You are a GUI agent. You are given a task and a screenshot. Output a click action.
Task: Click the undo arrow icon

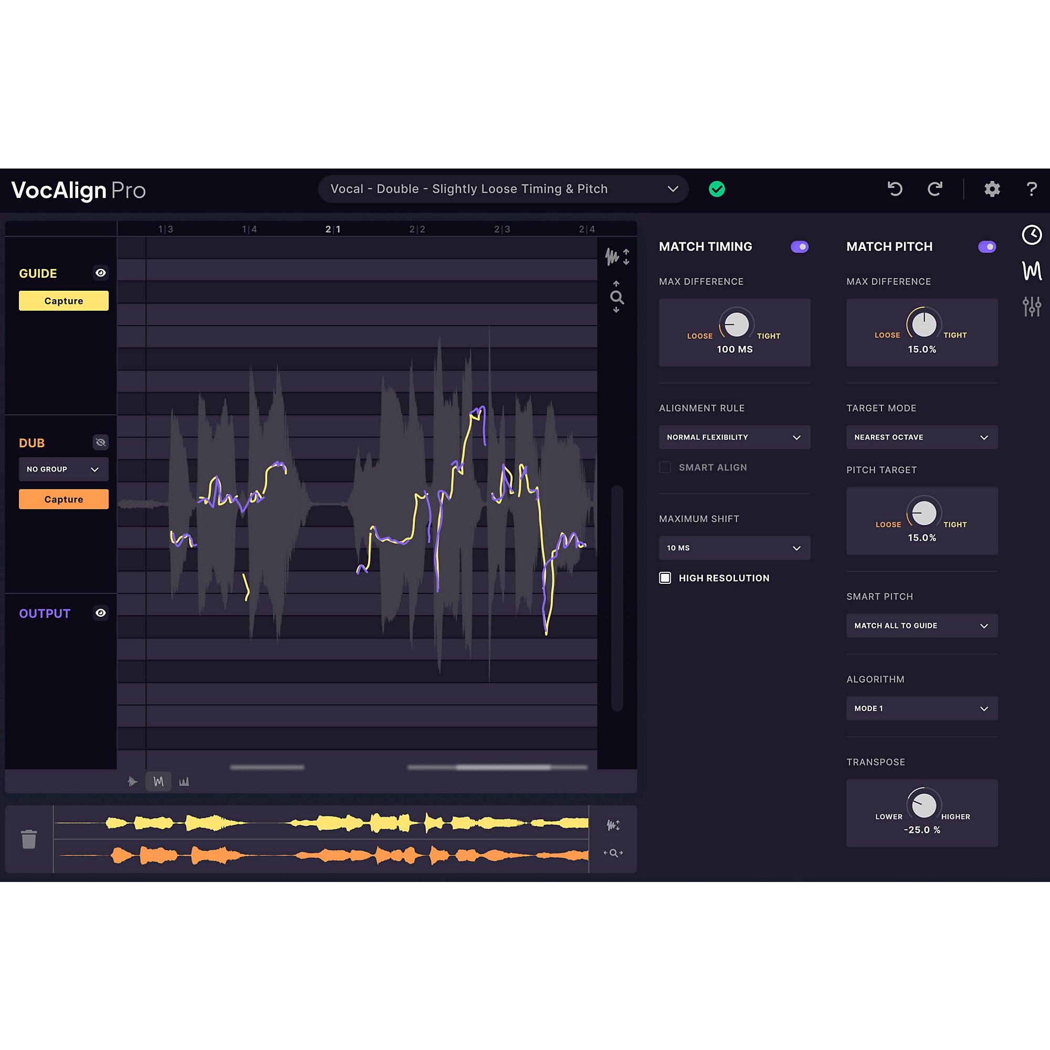[895, 189]
